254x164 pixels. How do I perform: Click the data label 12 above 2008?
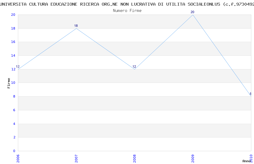pos(134,66)
